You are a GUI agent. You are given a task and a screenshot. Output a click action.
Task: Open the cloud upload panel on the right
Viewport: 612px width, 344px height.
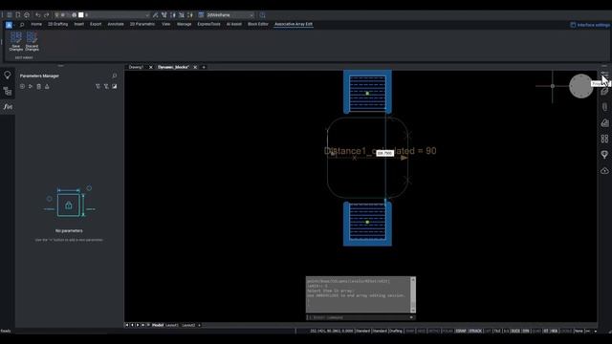[604, 171]
